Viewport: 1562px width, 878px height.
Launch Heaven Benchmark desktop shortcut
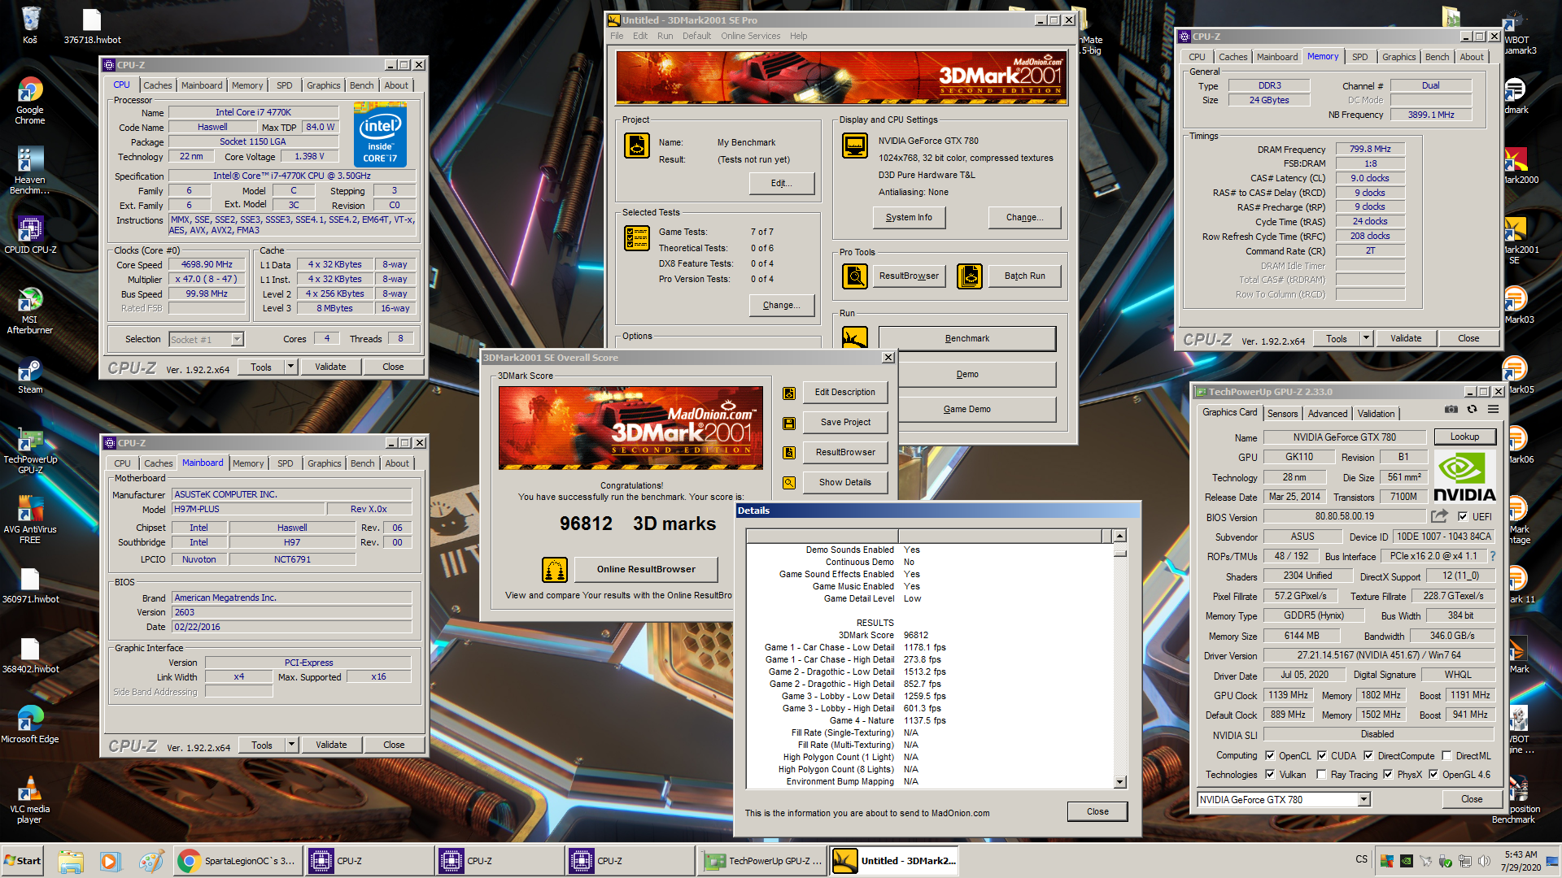pos(30,171)
